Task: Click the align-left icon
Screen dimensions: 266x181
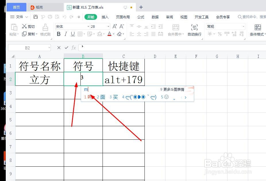Action: point(132,34)
